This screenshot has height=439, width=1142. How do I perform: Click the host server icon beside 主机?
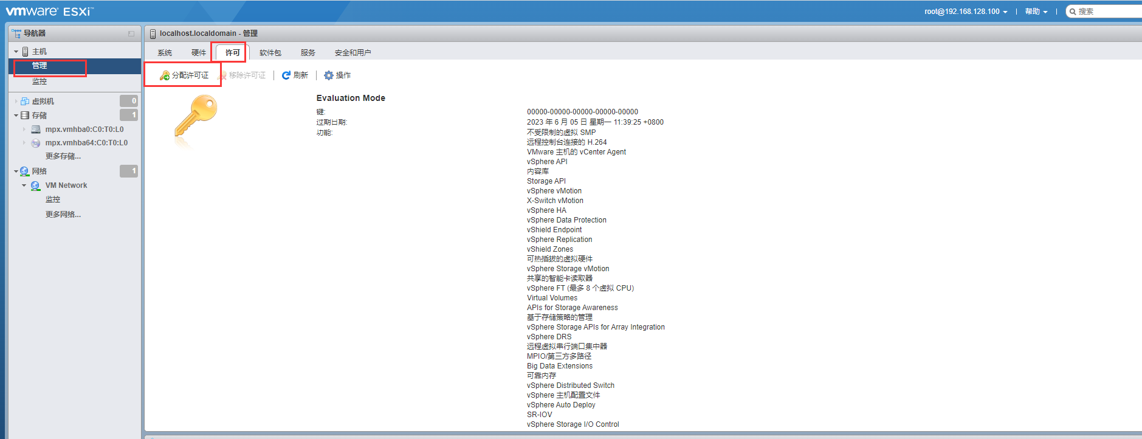coord(26,52)
